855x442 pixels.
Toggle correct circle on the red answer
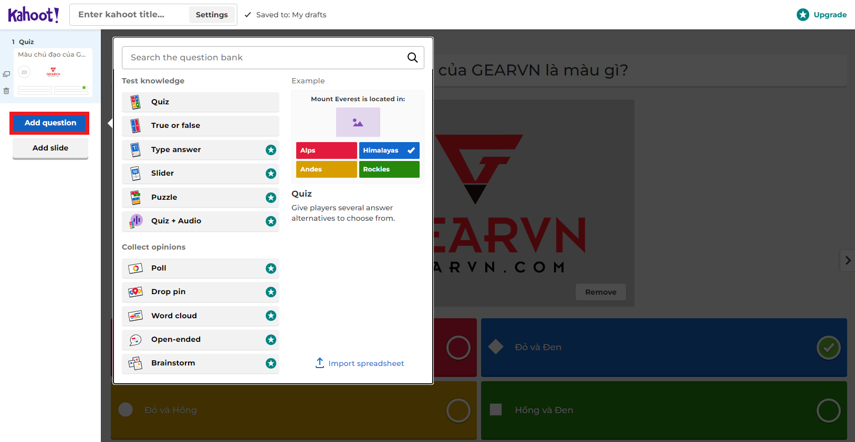(458, 348)
